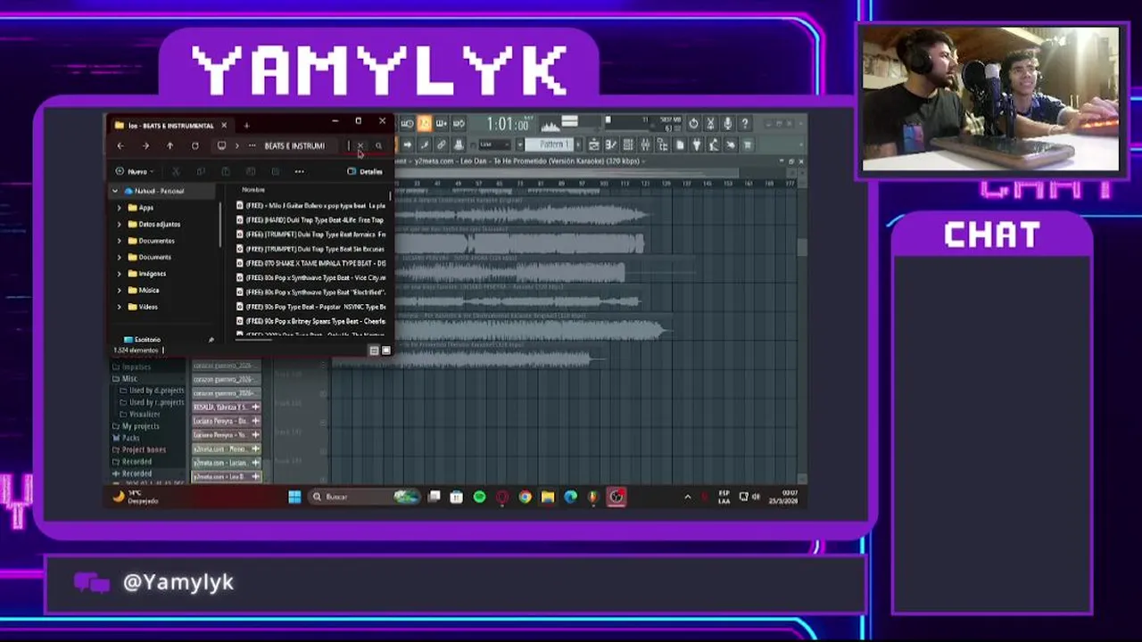Open Spotify from the taskbar
1142x642 pixels.
479,497
